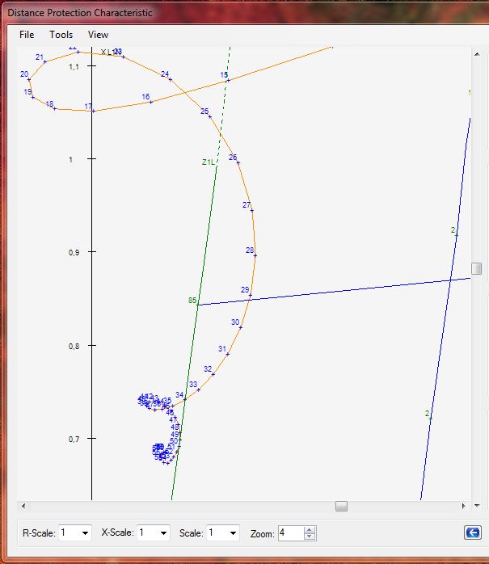Select trajectory point 20 at upper left
This screenshot has width=489, height=564.
29,79
